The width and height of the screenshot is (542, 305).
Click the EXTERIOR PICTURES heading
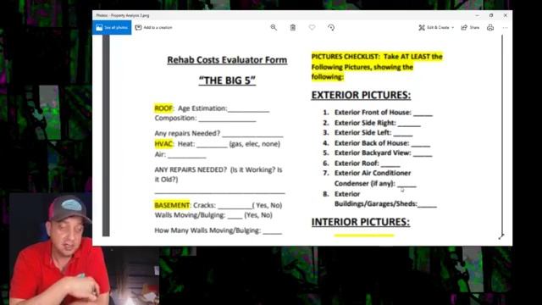[361, 95]
